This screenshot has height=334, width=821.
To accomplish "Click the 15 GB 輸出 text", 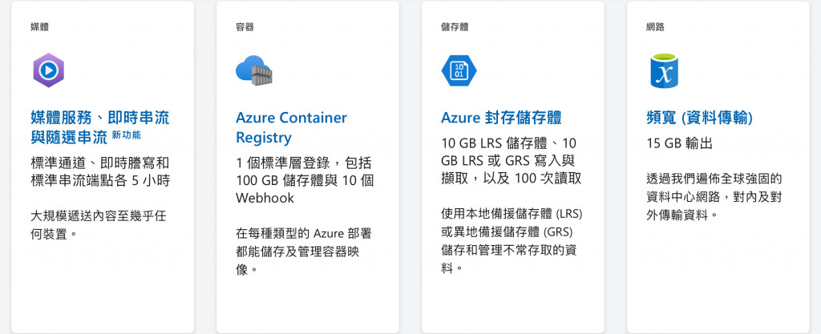I will point(679,144).
